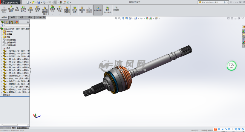Click the Zoom to Fit magnifier
Viewport: 245px width, 132px height.
[x=116, y=18]
